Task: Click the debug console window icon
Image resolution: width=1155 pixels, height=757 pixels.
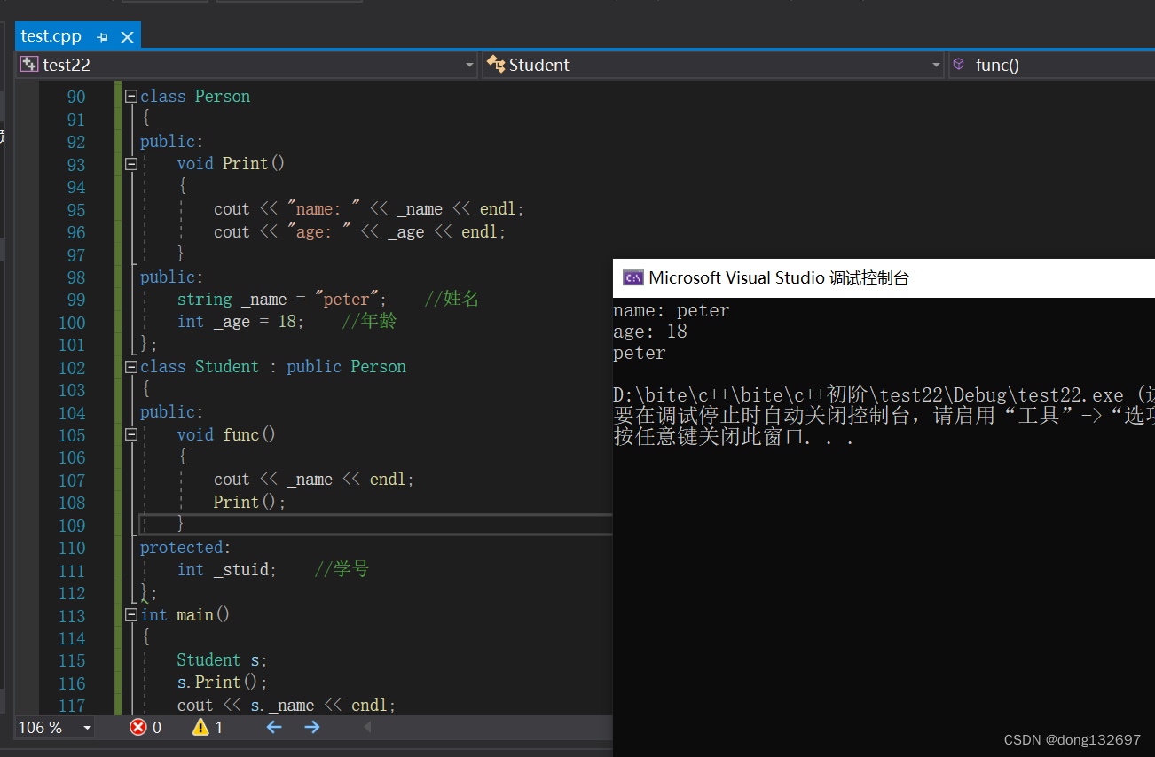Action: click(632, 277)
